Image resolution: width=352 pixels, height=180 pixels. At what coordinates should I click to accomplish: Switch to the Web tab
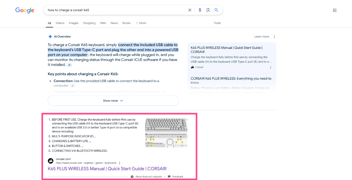coord(103,23)
